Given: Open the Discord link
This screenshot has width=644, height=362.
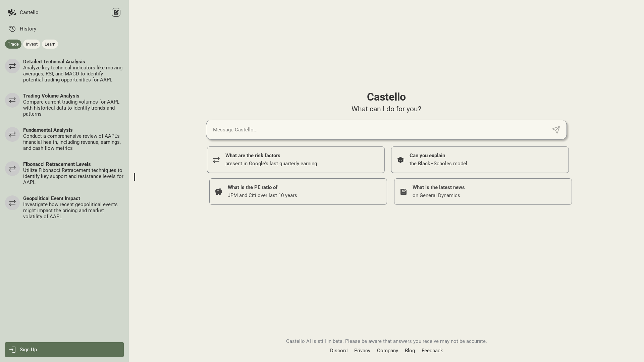Looking at the screenshot, I should [339, 351].
